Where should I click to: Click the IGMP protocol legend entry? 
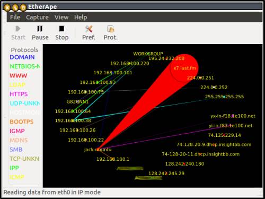point(17,131)
